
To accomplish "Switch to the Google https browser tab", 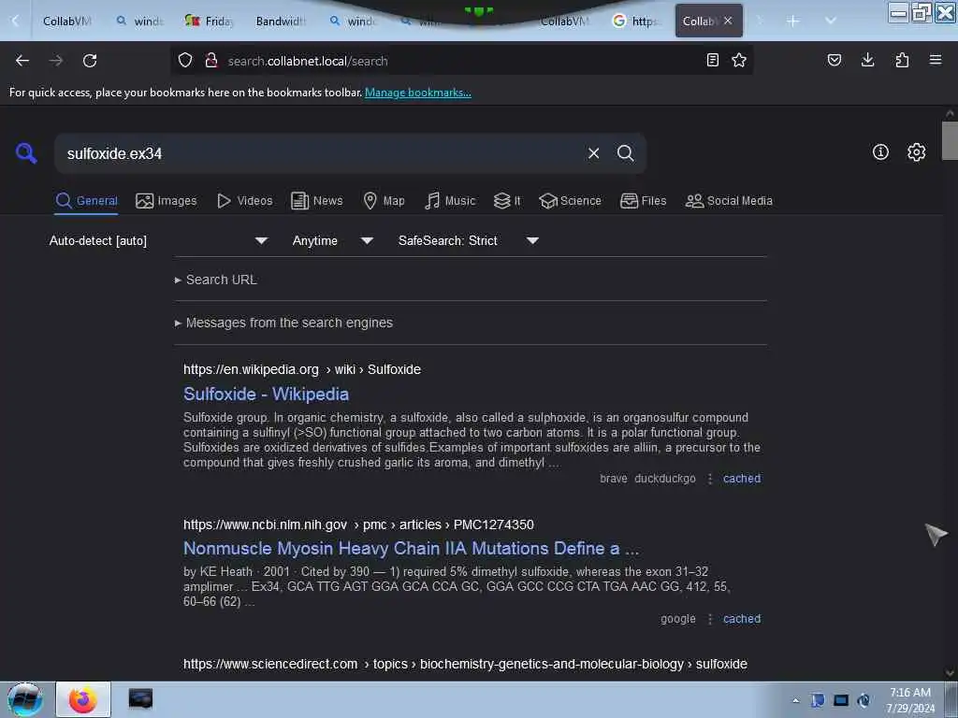I will click(636, 21).
